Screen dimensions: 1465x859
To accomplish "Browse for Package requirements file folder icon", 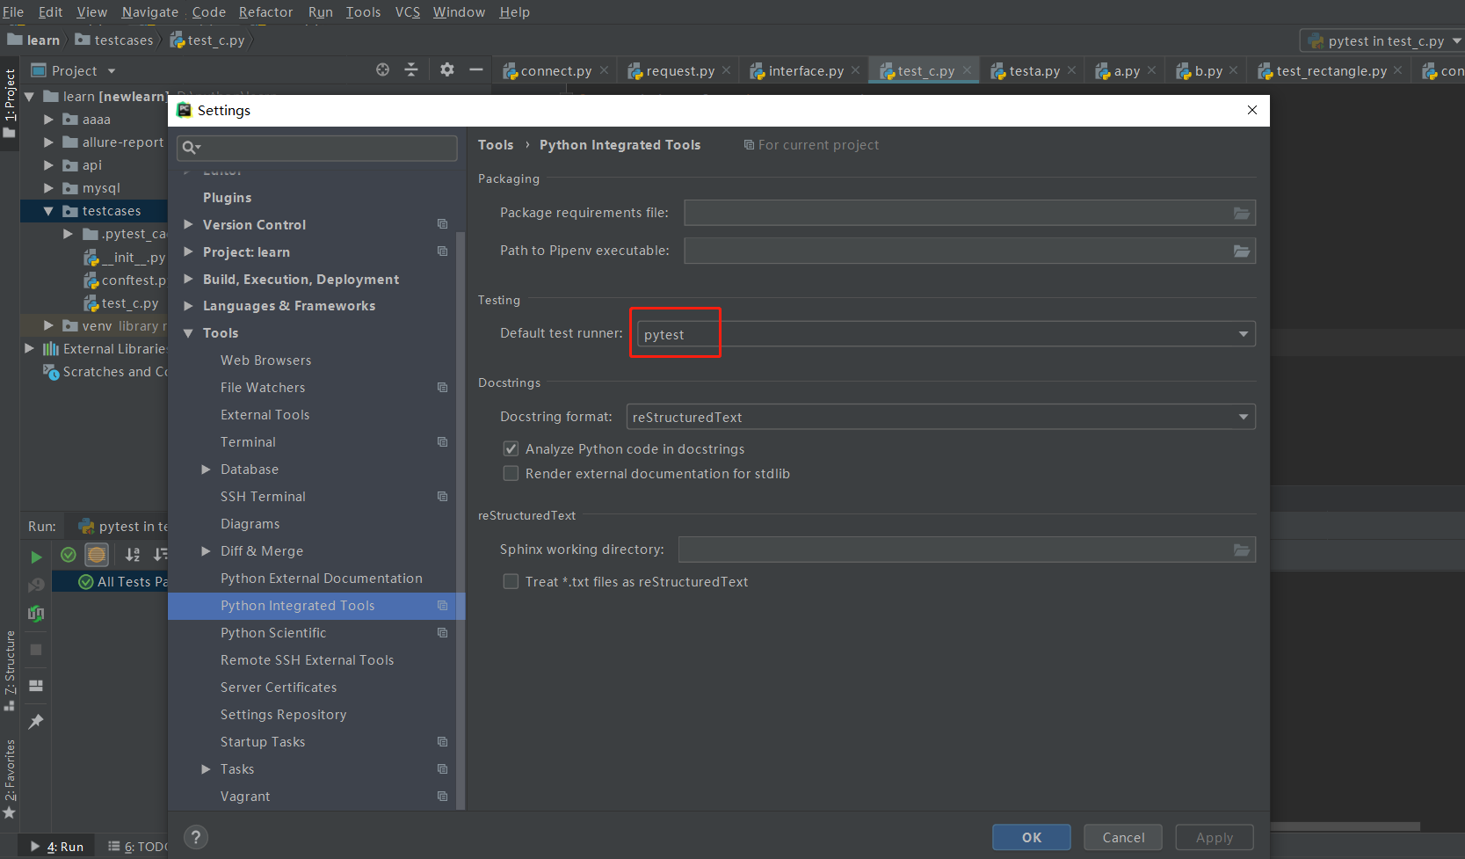I will (1242, 213).
